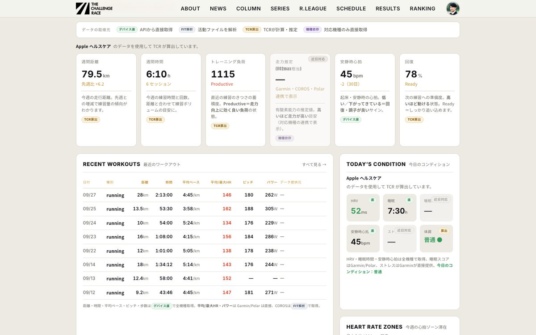
Task: Click the green 体調 status dot
Action: coord(440,240)
